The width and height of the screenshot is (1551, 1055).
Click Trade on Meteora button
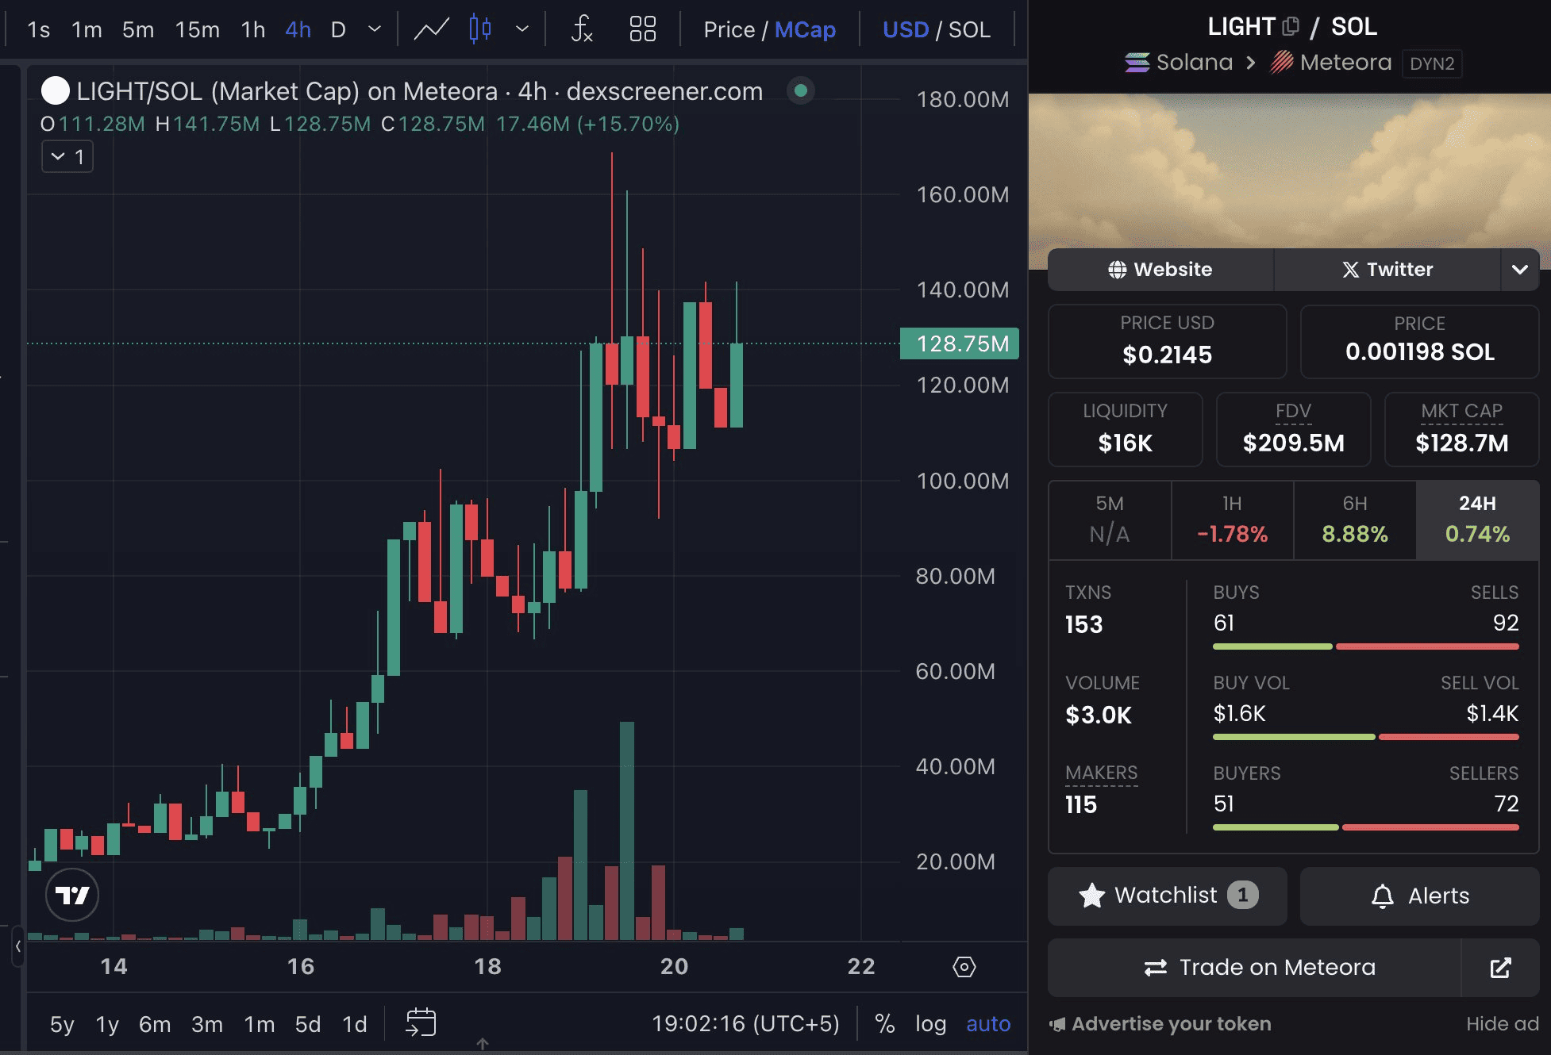click(1255, 968)
